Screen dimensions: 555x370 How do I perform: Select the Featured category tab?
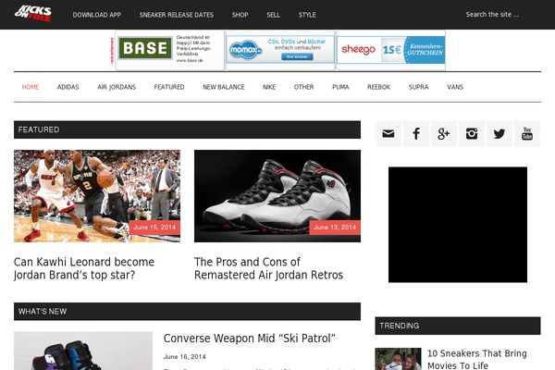pyautogui.click(x=169, y=87)
